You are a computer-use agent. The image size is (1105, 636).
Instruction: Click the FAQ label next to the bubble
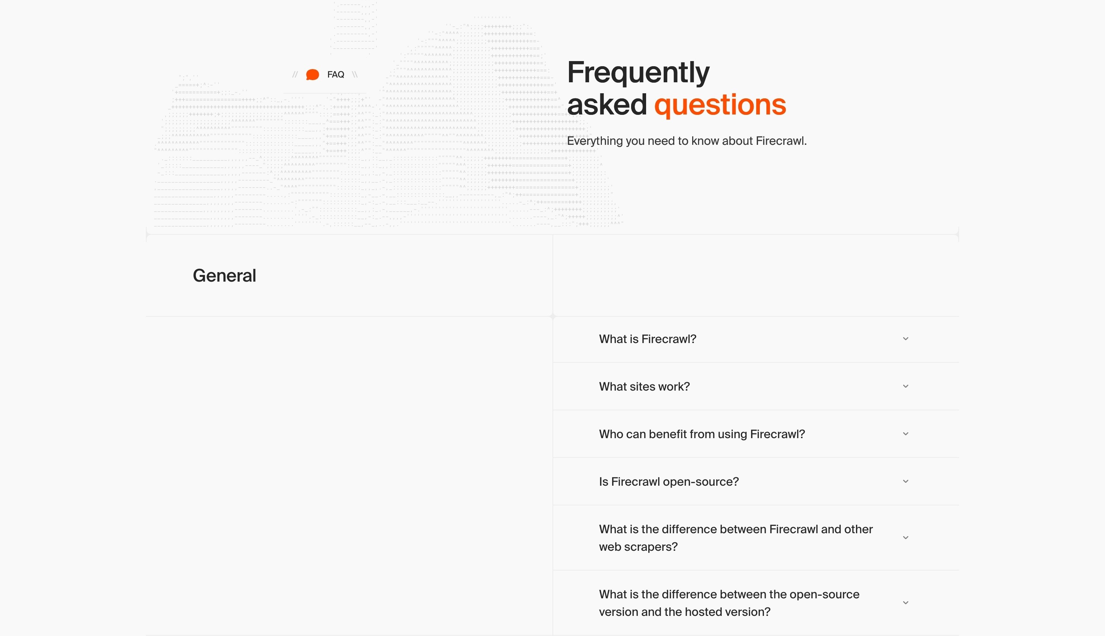(335, 74)
